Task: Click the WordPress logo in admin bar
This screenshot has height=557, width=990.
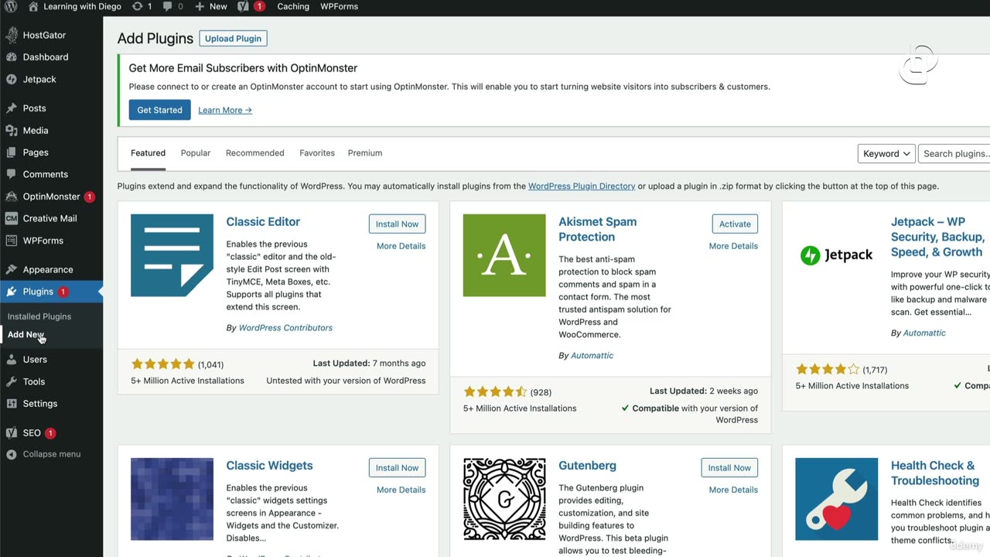Action: [11, 6]
